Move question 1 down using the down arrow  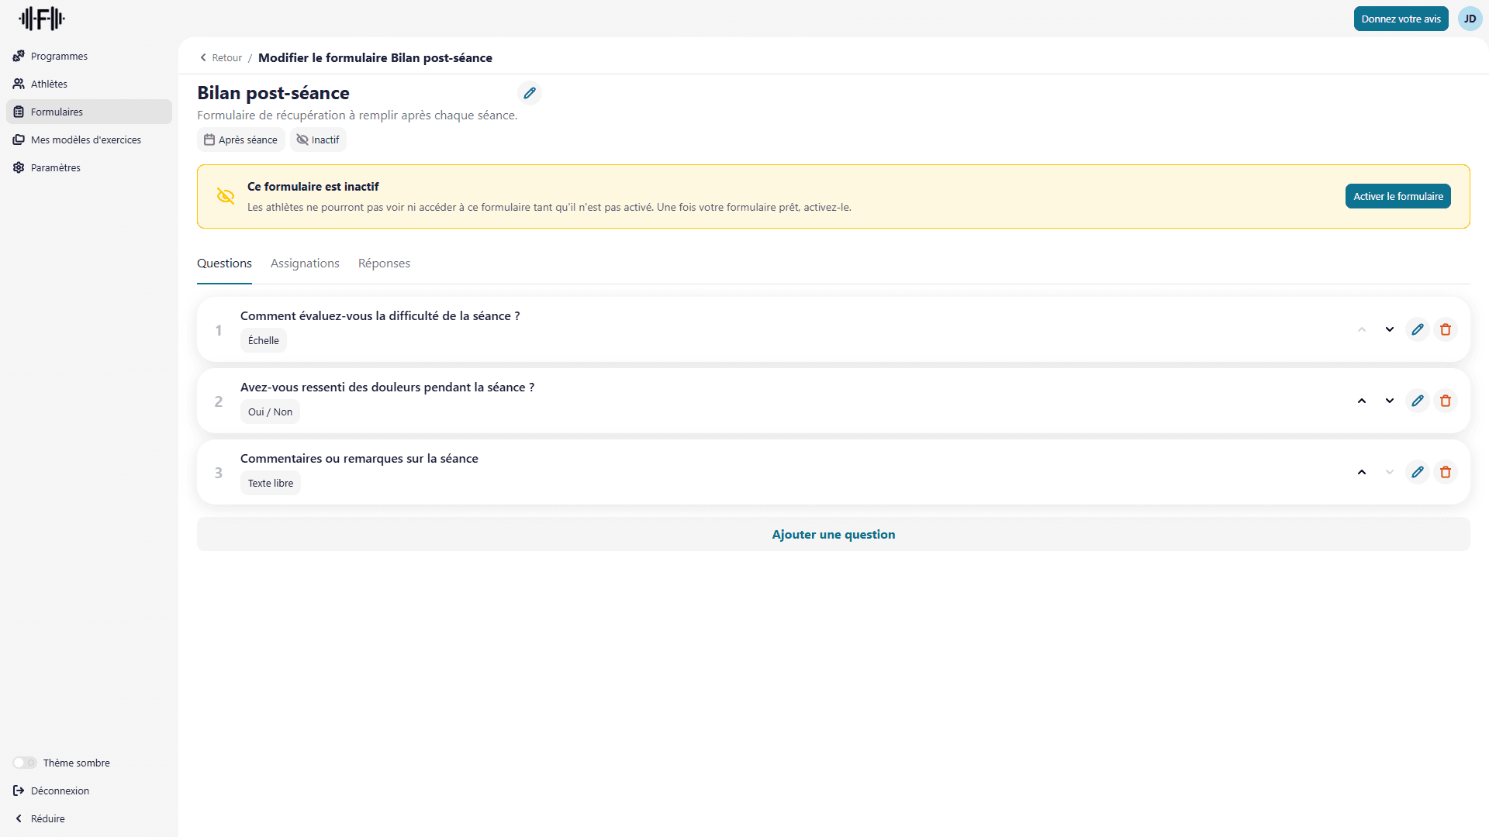(1389, 329)
